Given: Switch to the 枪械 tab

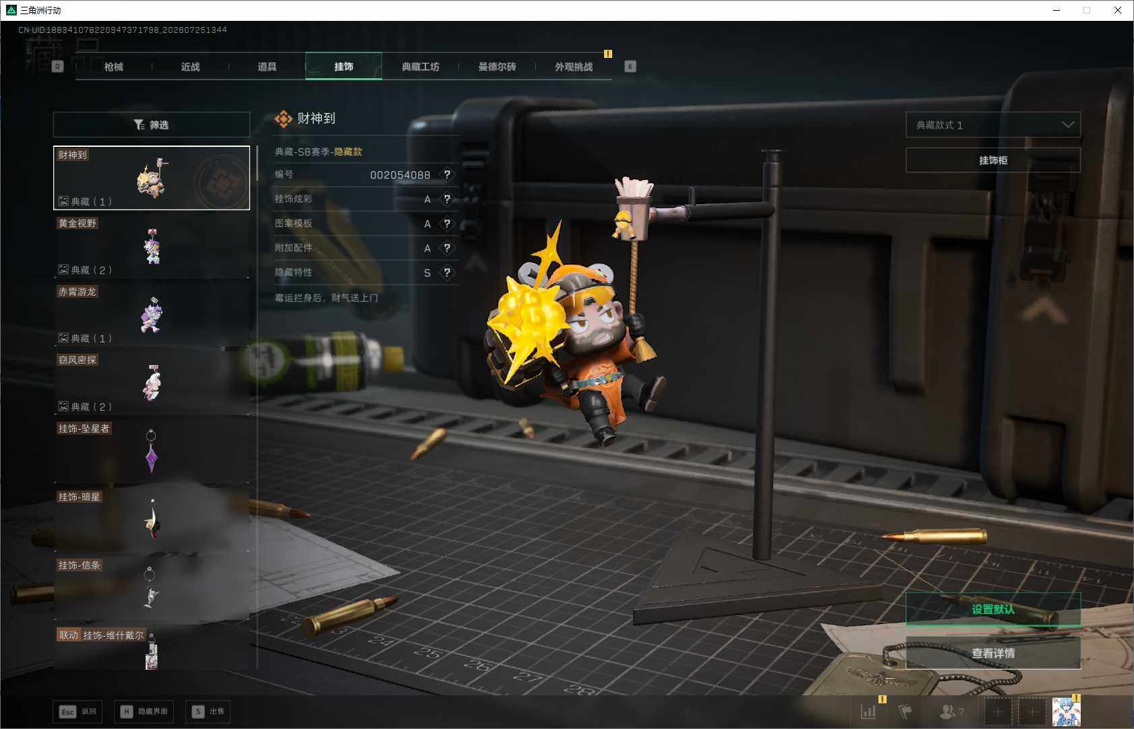Looking at the screenshot, I should [x=114, y=67].
